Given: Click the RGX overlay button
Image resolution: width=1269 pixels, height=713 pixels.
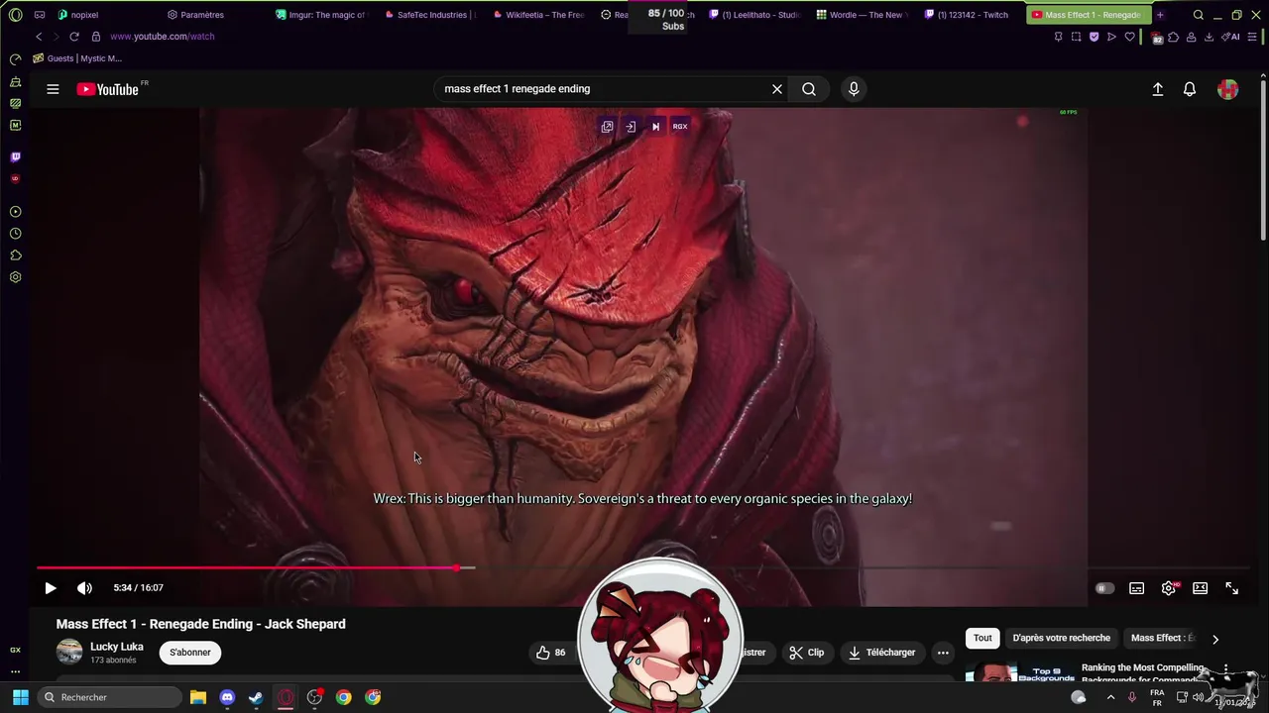Looking at the screenshot, I should pos(680,127).
